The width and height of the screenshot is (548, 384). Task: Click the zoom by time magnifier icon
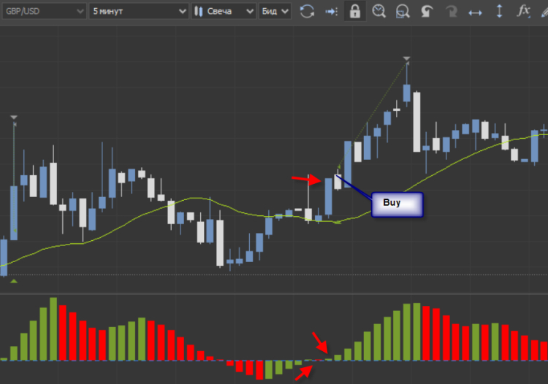[x=378, y=11]
